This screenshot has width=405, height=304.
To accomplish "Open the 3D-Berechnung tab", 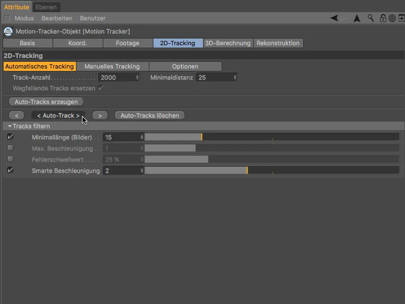I will click(x=228, y=43).
